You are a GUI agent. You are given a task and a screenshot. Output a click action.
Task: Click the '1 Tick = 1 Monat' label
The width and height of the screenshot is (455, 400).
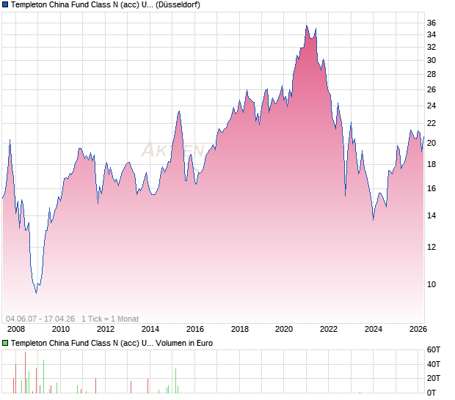click(110, 319)
